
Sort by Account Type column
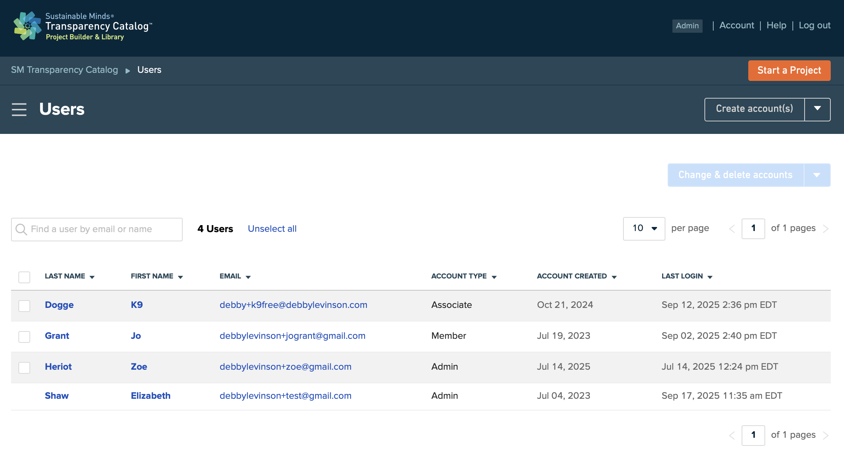tap(464, 276)
